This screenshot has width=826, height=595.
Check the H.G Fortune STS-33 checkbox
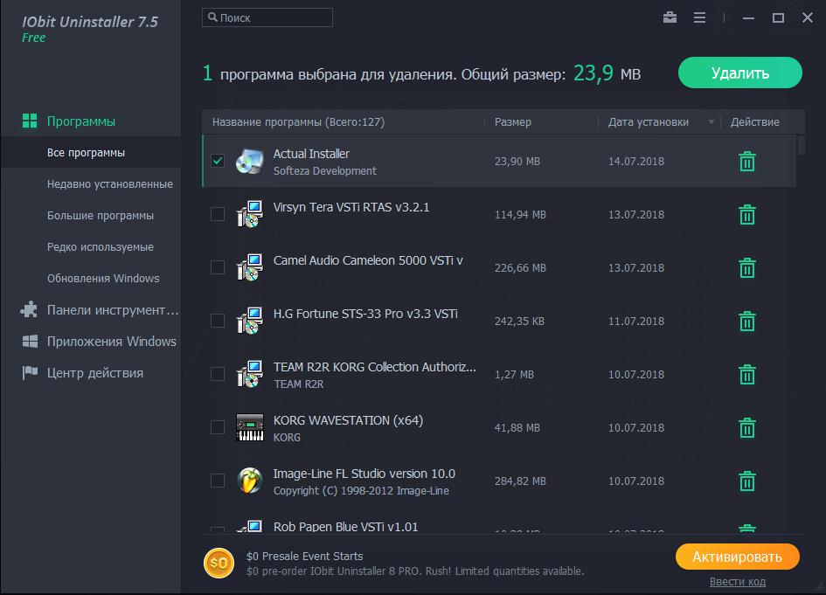[218, 320]
